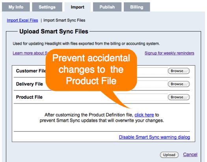The image size is (207, 162).
Task: Select the Import tab
Action: [x=78, y=7]
